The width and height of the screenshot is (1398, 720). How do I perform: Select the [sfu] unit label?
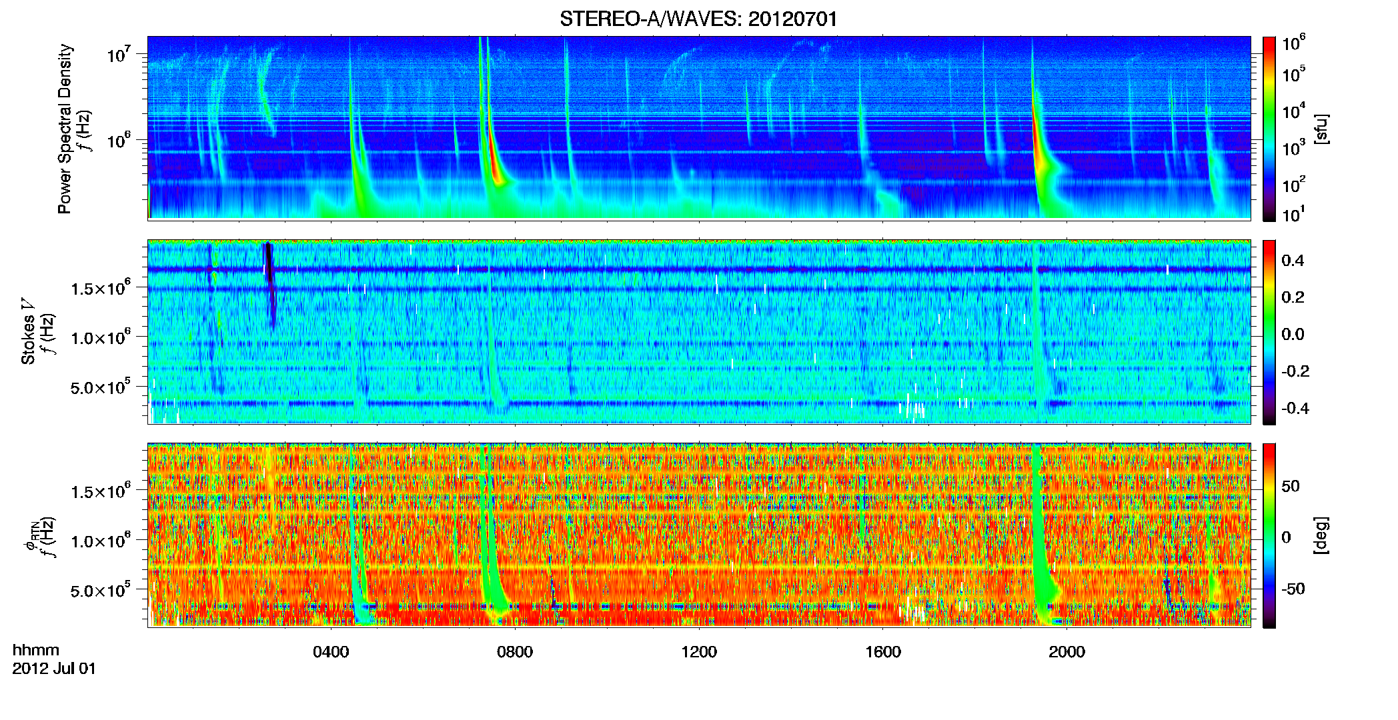[1321, 129]
